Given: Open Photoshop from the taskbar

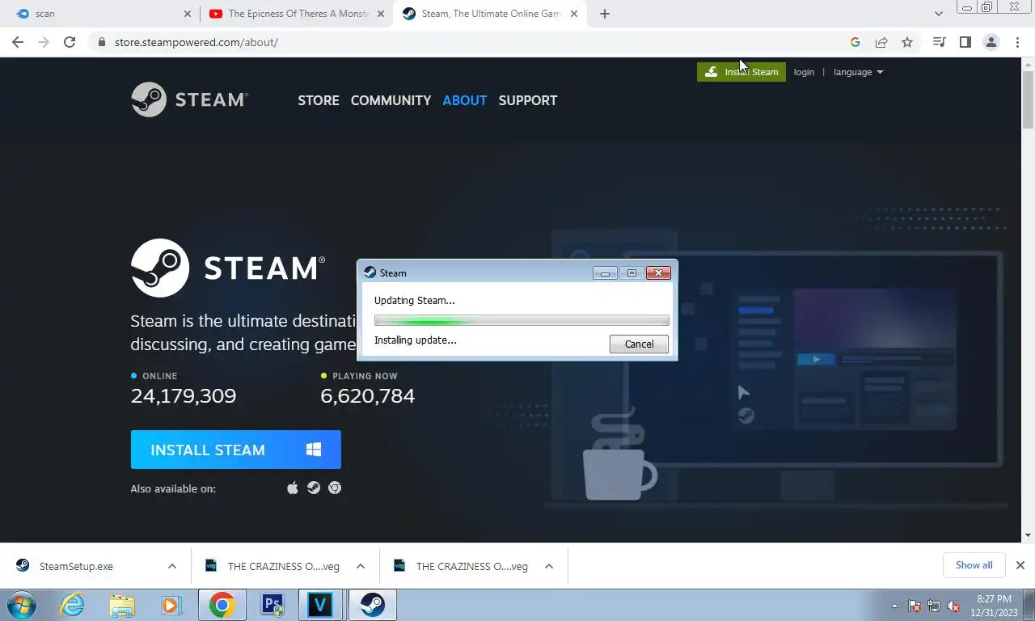Looking at the screenshot, I should coord(272,605).
